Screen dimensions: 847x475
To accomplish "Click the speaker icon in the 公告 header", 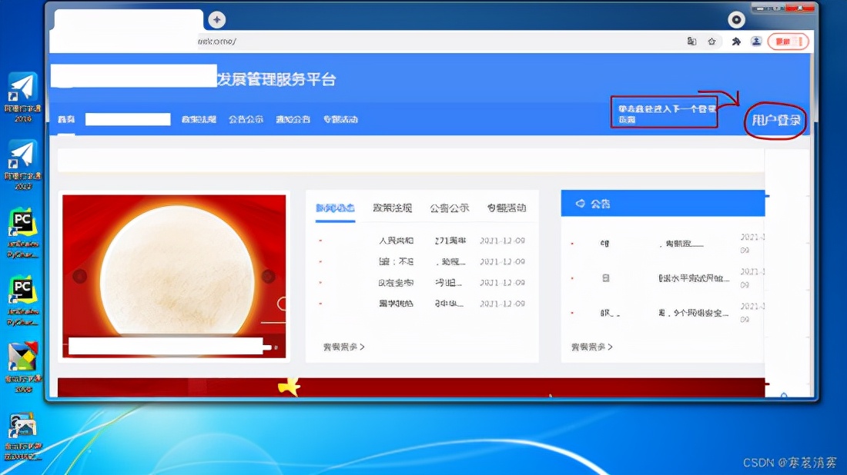I will (x=580, y=204).
